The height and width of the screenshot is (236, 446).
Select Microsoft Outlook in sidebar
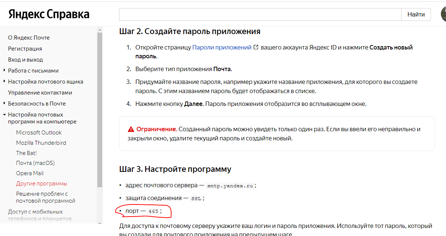pyautogui.click(x=39, y=132)
